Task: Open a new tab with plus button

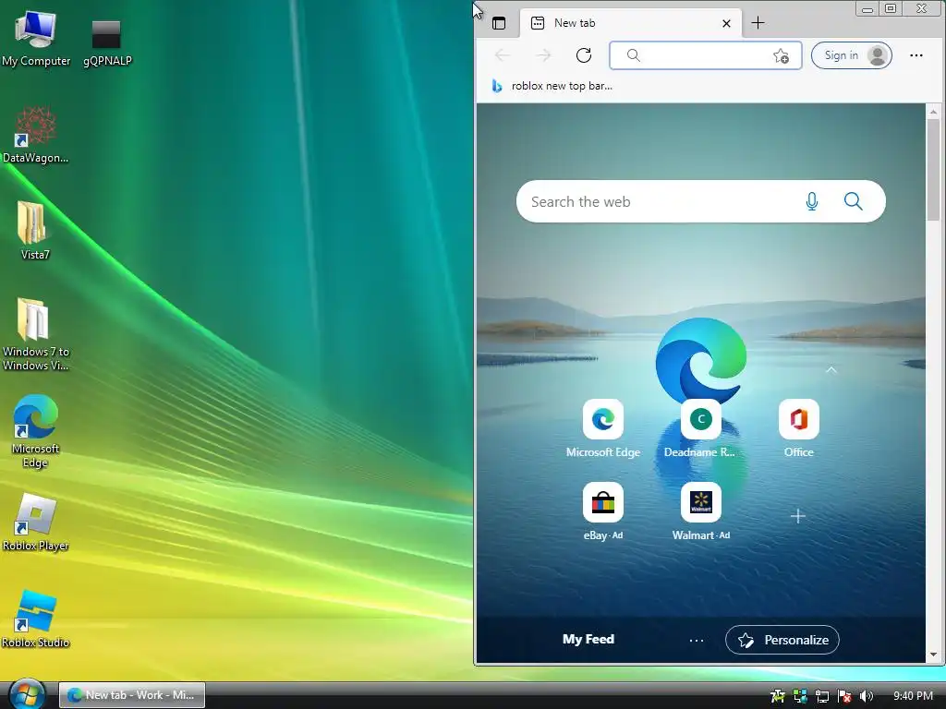Action: [758, 23]
